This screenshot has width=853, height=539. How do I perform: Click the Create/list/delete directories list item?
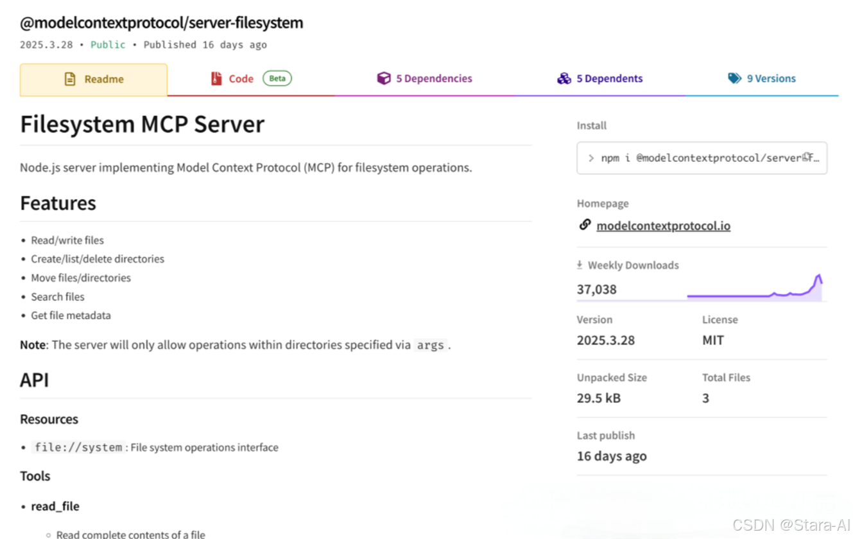coord(98,259)
